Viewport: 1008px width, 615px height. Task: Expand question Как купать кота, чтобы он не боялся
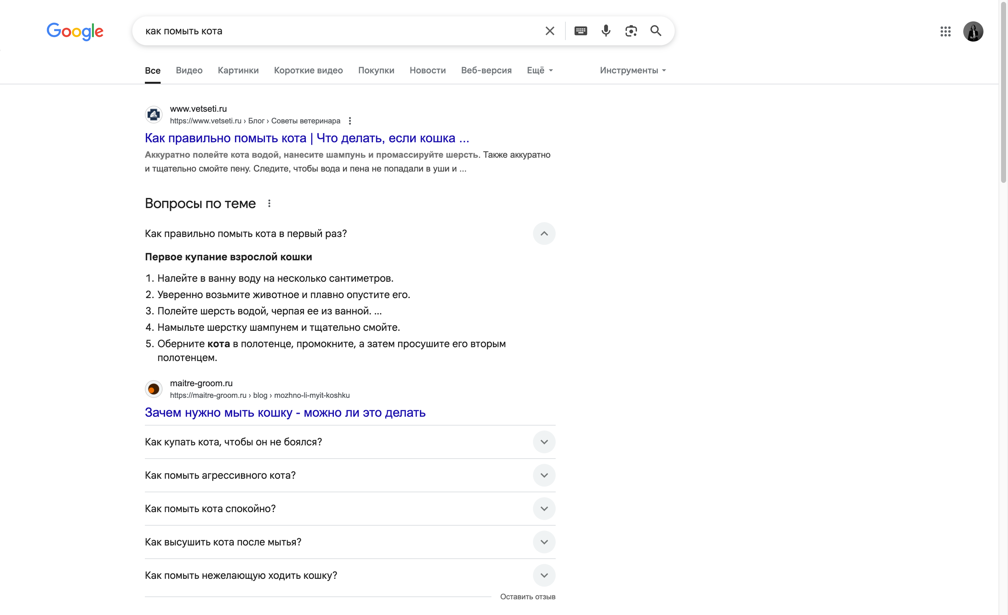[x=544, y=442]
